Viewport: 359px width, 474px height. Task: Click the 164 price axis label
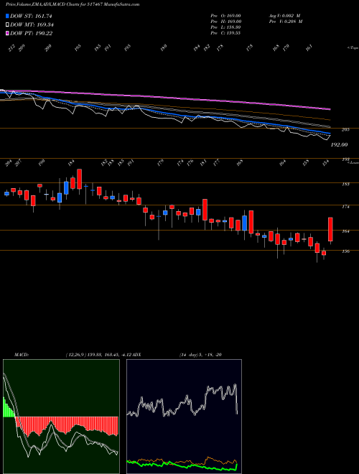click(345, 231)
